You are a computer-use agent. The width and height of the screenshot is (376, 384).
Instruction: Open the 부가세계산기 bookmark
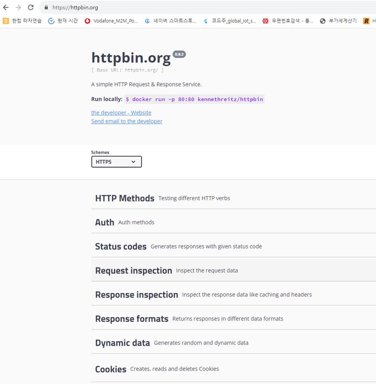coord(338,21)
